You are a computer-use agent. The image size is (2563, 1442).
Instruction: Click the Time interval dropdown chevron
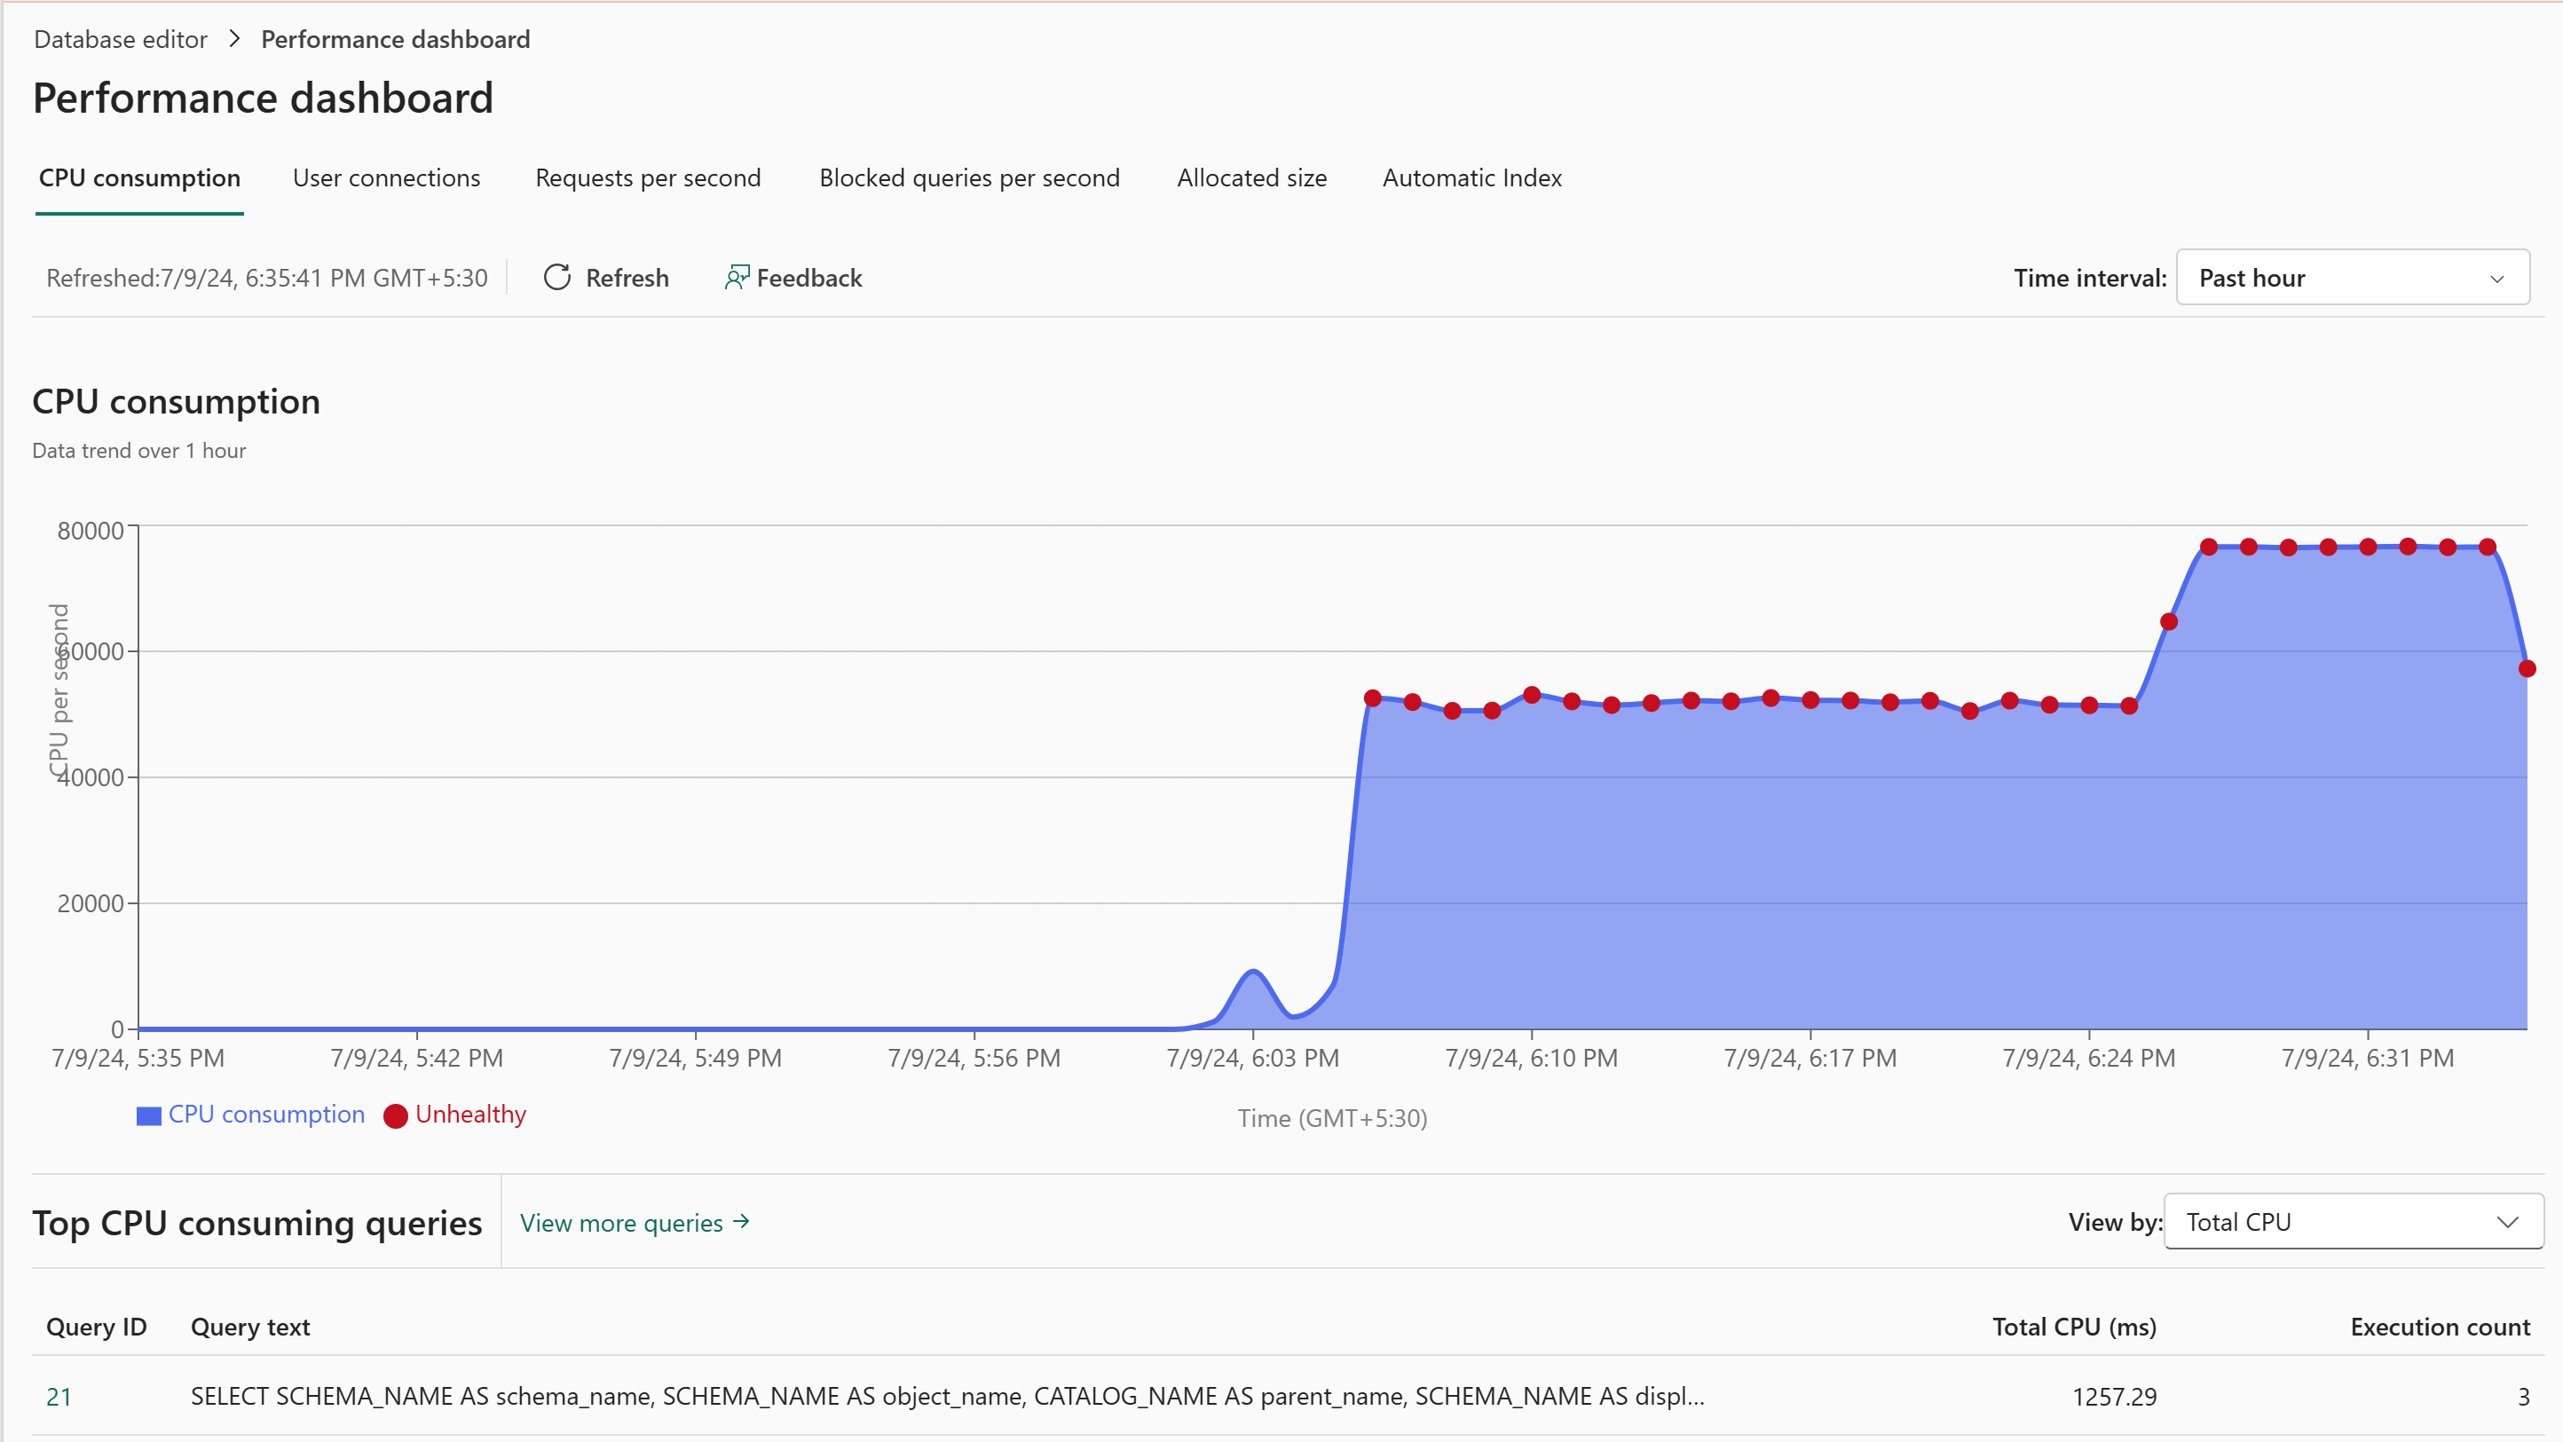(x=2496, y=279)
